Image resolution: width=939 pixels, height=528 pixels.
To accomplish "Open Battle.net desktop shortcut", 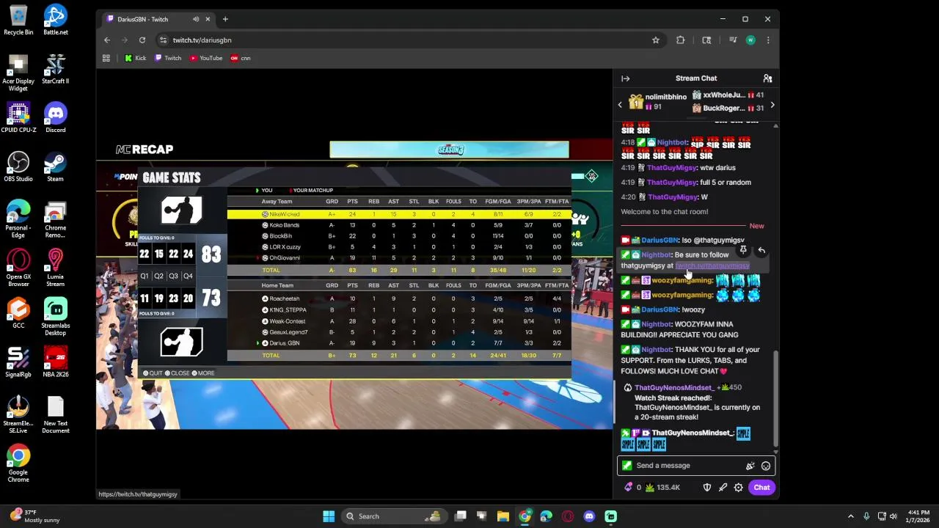I will (x=56, y=21).
